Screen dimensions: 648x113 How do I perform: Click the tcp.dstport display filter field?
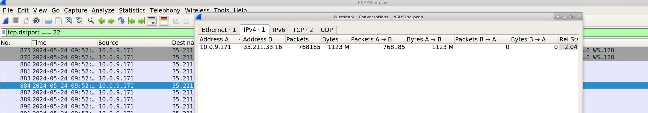click(x=100, y=32)
